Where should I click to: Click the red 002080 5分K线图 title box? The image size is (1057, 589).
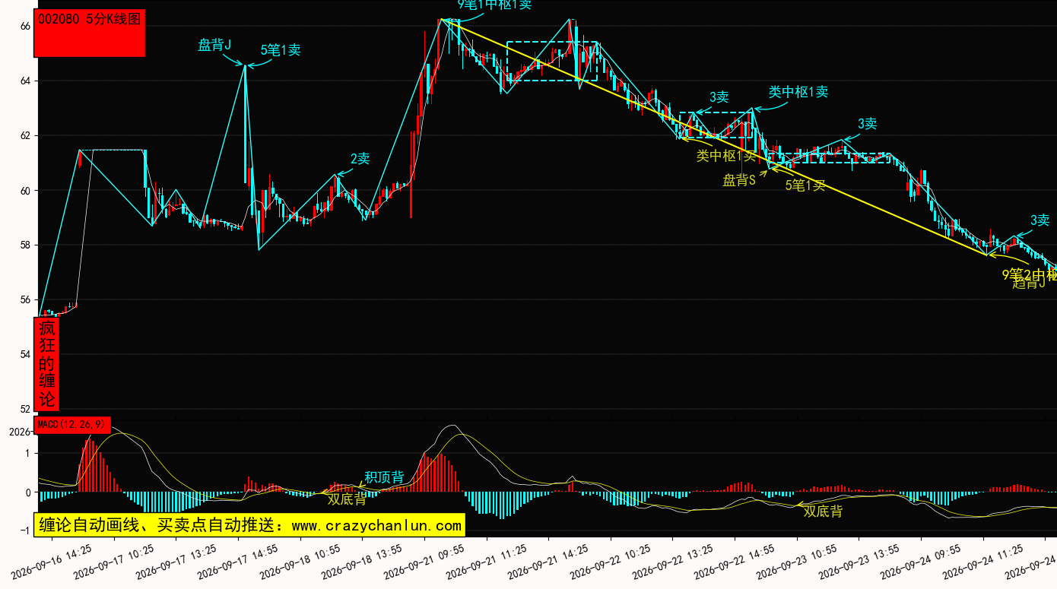point(90,33)
